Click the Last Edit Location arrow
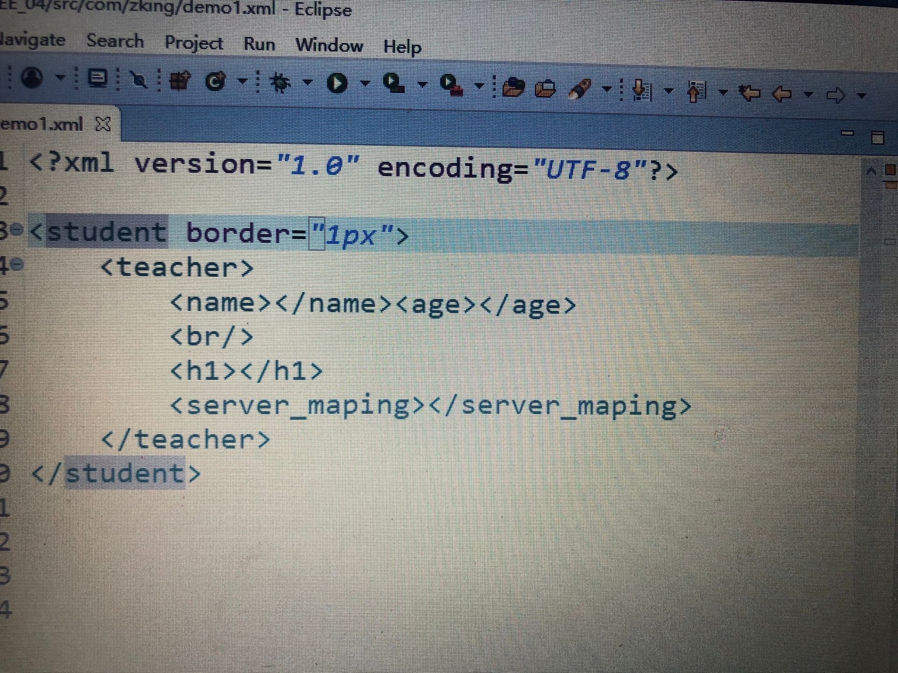Viewport: 898px width, 673px height. pyautogui.click(x=750, y=93)
